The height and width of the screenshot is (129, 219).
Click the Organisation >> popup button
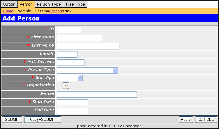click(x=66, y=86)
